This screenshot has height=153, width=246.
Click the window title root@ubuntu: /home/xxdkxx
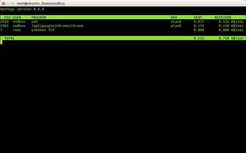click(x=41, y=3)
